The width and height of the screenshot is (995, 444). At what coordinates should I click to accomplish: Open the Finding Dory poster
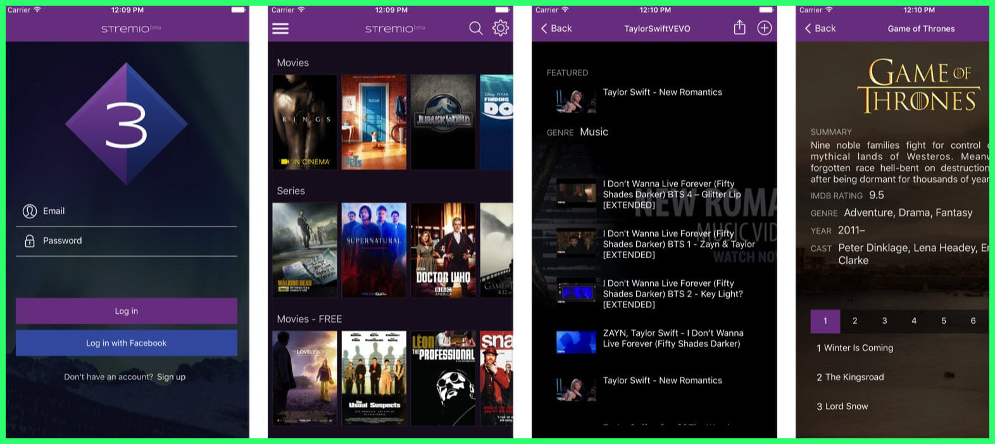coord(496,122)
